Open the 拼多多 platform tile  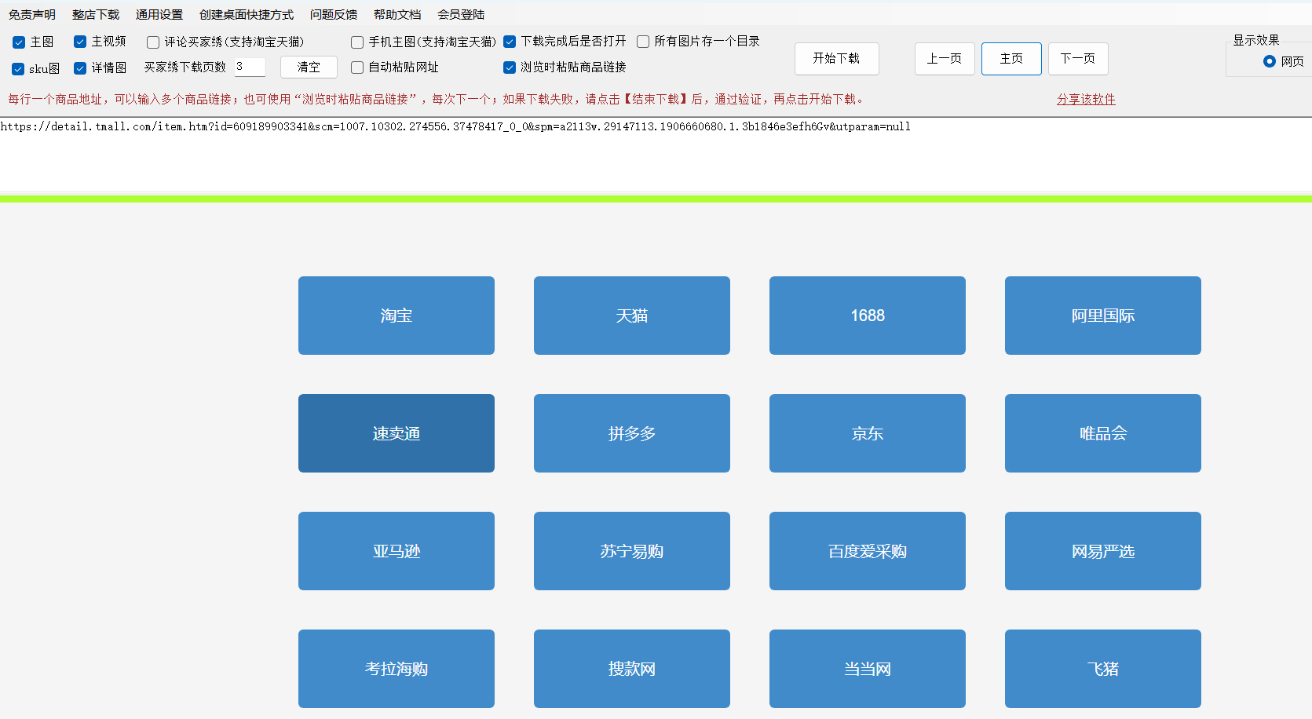point(632,433)
